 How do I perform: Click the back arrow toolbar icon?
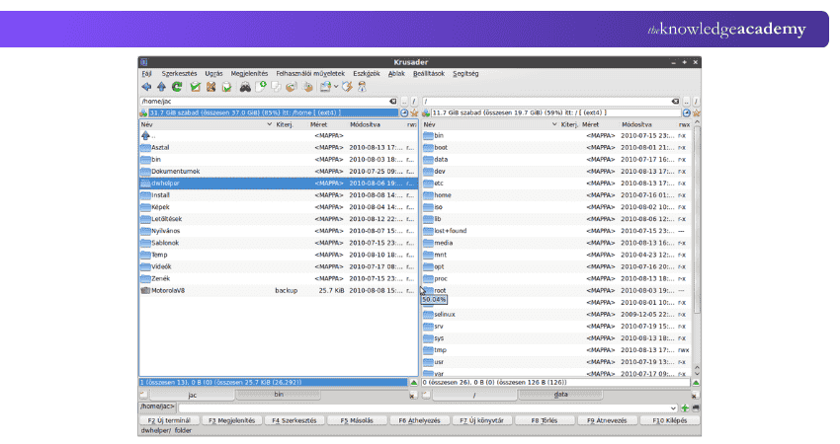click(146, 87)
